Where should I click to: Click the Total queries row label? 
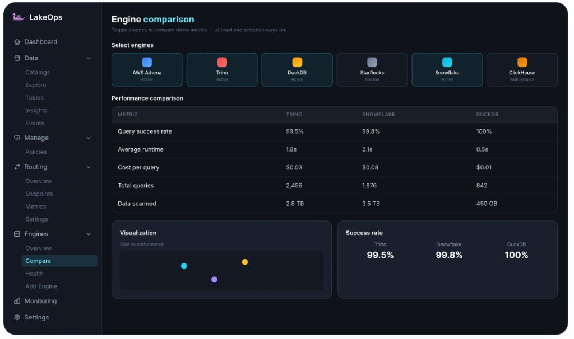pyautogui.click(x=136, y=186)
